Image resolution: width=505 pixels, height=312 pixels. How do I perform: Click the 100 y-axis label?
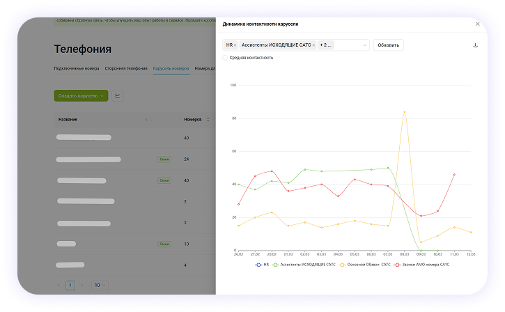tap(233, 86)
